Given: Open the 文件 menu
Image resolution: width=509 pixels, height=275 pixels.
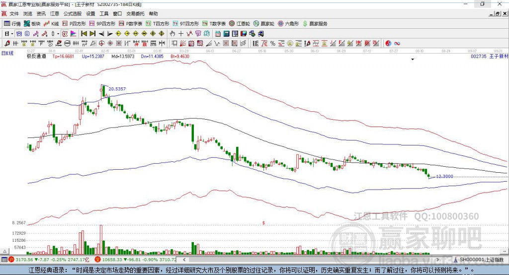Looking at the screenshot, I should point(14,13).
